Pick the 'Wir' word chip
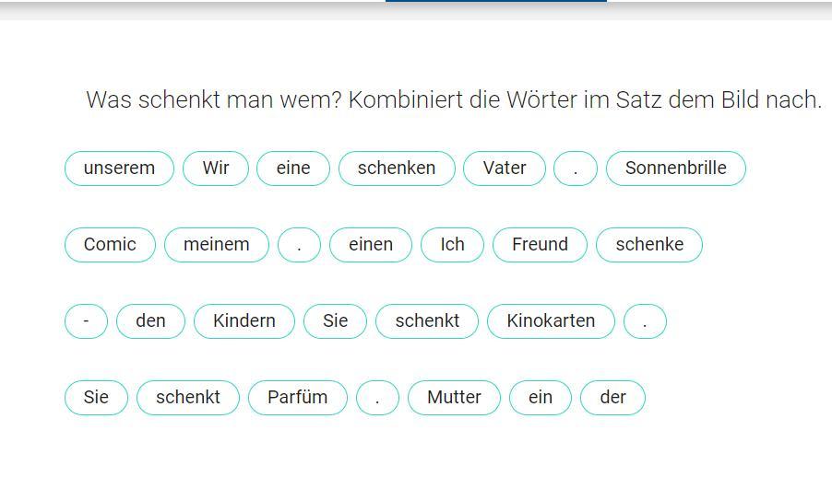The image size is (832, 500). 216,169
